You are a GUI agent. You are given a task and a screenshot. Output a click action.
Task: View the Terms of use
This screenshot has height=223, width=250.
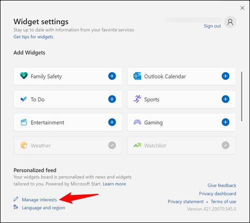(223, 201)
